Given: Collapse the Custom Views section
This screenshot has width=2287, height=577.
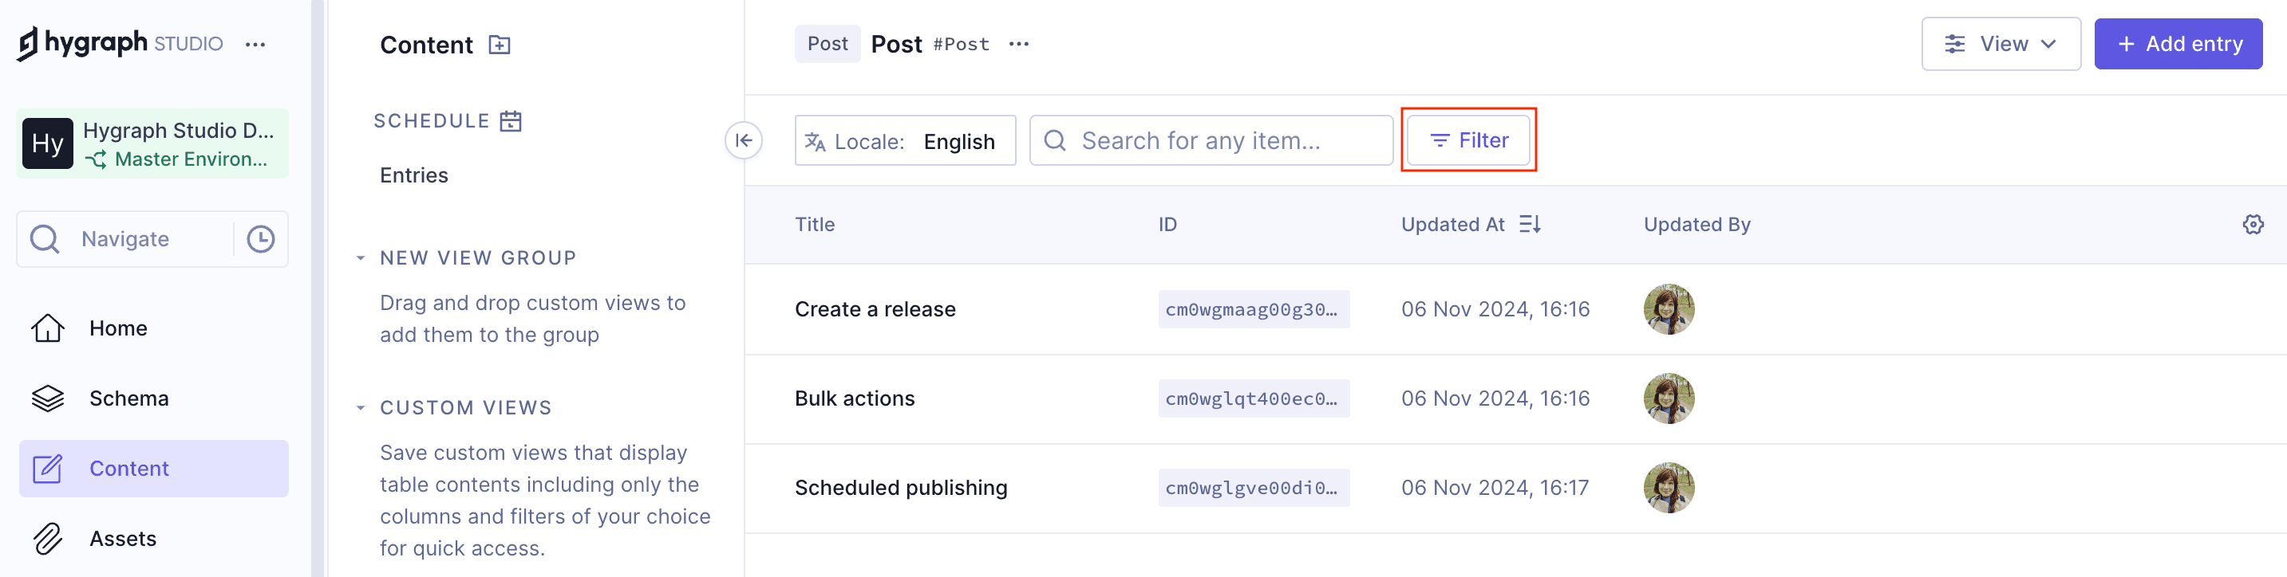Looking at the screenshot, I should coord(361,408).
